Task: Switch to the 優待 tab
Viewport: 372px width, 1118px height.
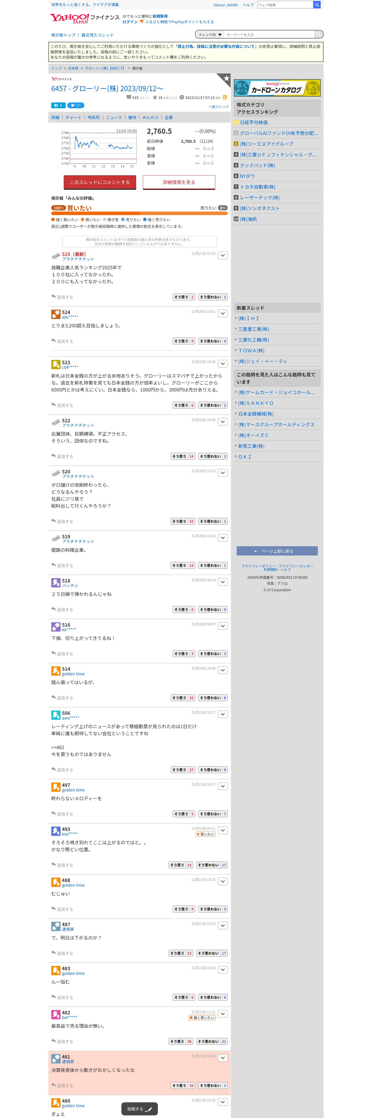Action: pyautogui.click(x=132, y=117)
